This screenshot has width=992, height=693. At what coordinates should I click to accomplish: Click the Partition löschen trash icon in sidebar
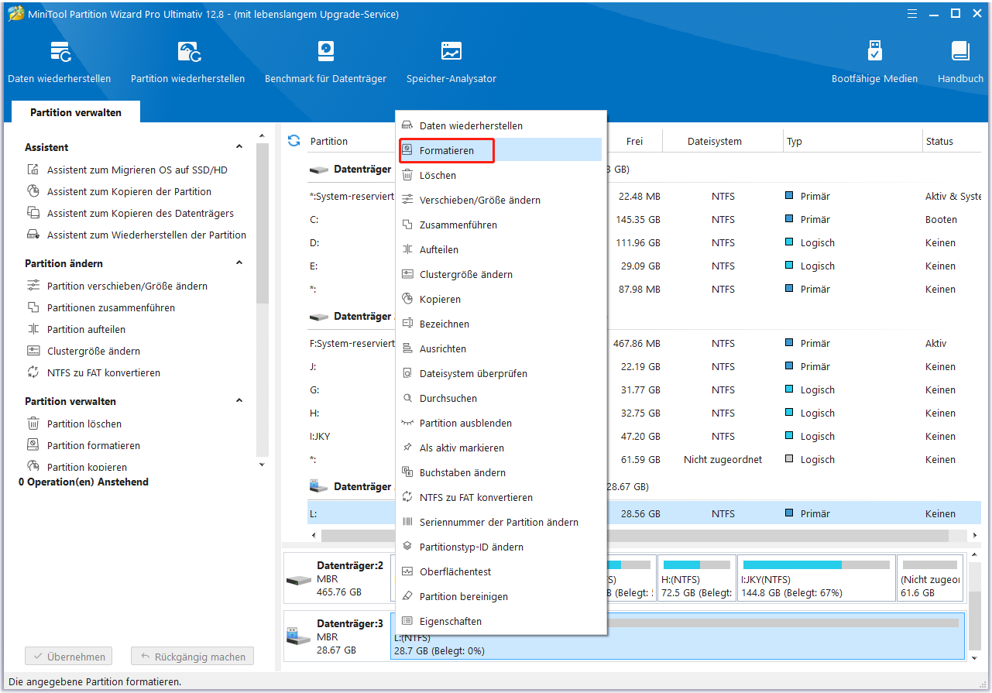coord(33,424)
